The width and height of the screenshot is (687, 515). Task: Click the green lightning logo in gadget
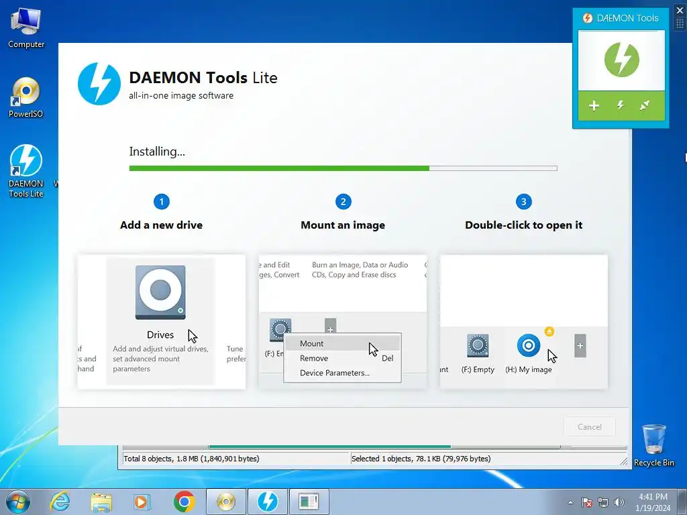coord(621,60)
